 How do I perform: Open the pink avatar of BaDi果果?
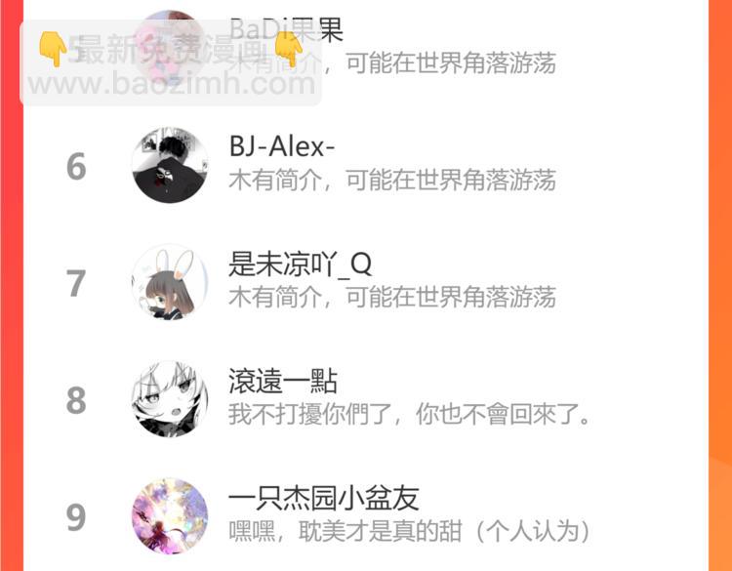tap(170, 48)
